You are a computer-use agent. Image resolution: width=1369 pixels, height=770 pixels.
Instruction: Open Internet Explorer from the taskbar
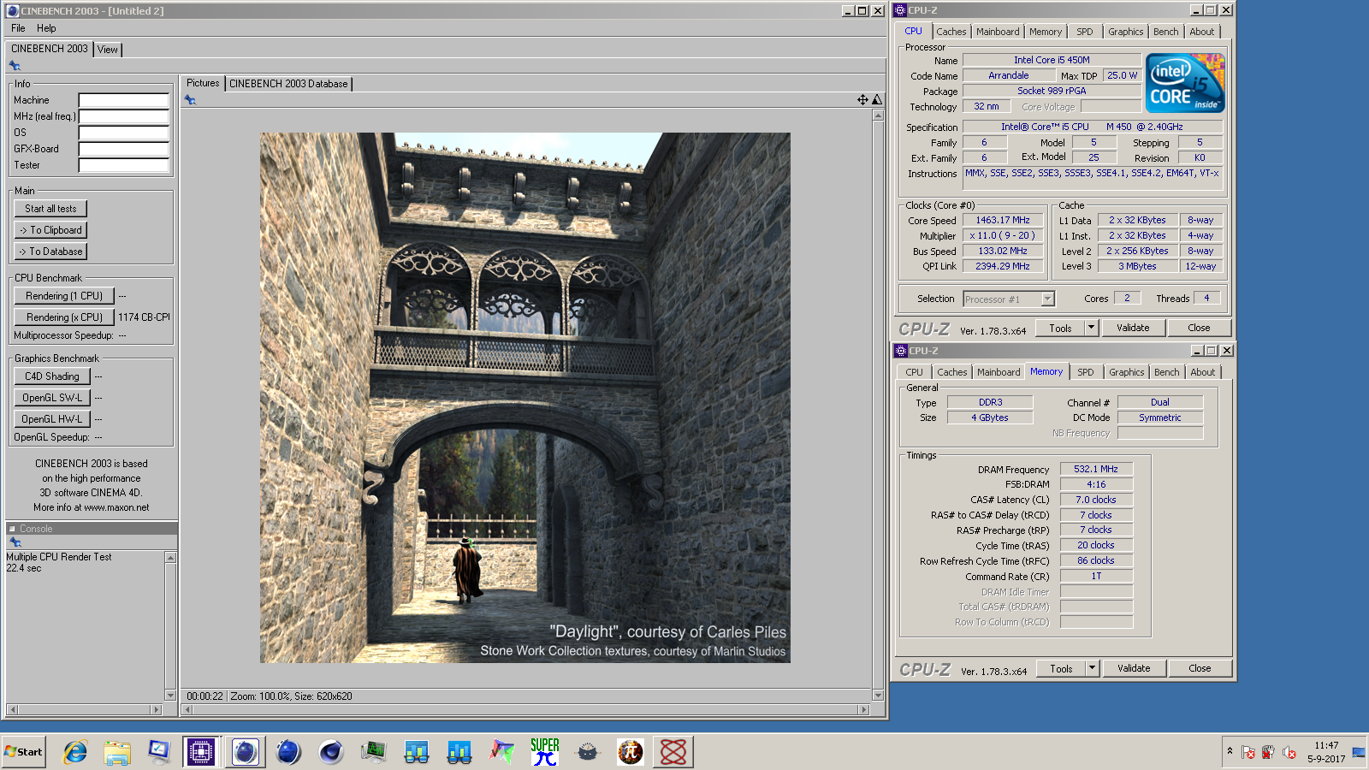pos(75,752)
